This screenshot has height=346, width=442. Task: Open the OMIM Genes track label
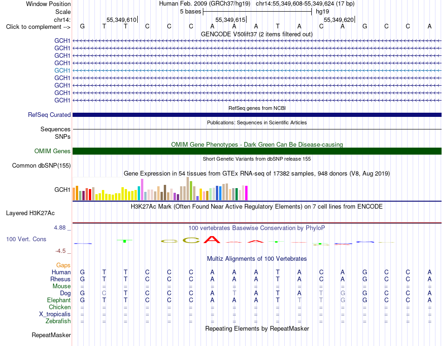[x=53, y=151]
